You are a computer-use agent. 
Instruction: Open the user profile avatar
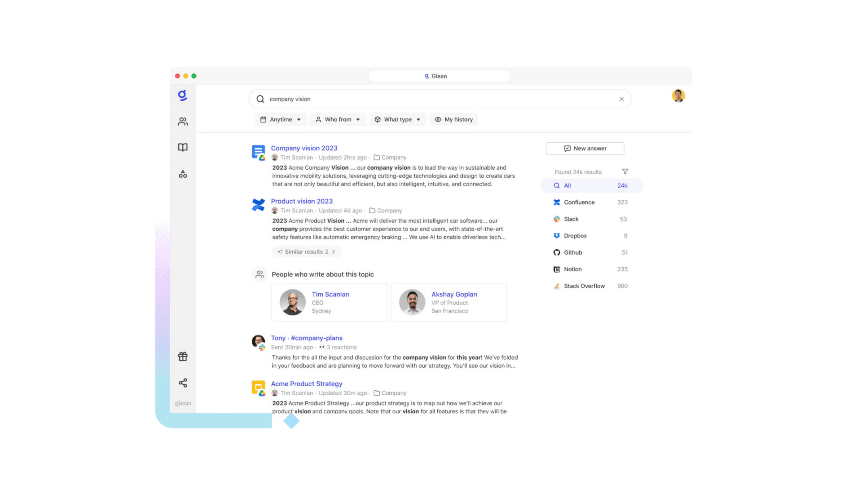pyautogui.click(x=678, y=96)
